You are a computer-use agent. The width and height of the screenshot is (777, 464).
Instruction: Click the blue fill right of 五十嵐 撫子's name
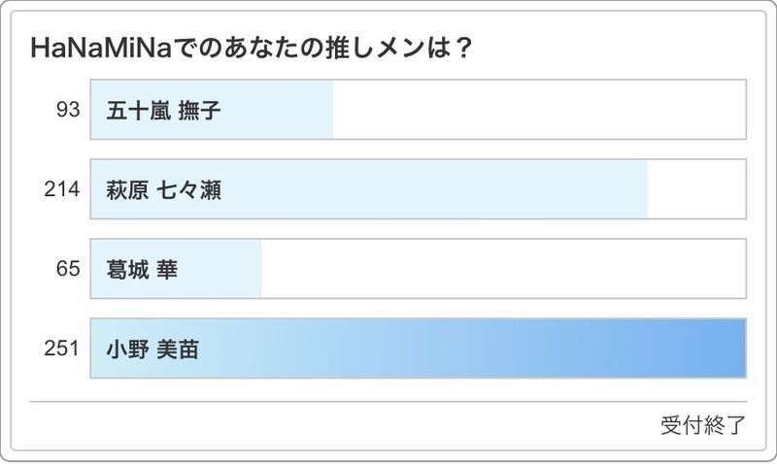[282, 110]
